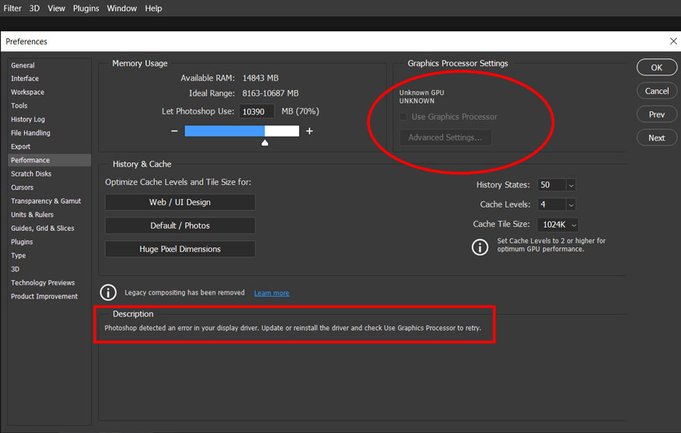Expand Cache Levels dropdown arrow
The height and width of the screenshot is (433, 681).
tap(571, 204)
